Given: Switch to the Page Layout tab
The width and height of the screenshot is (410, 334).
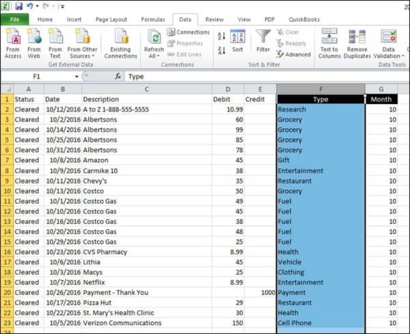Looking at the screenshot, I should [111, 19].
